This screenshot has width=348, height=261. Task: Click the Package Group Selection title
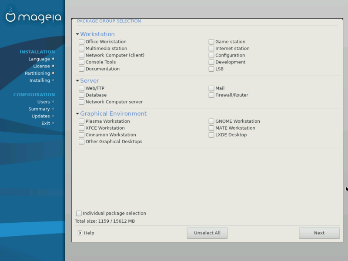click(109, 21)
